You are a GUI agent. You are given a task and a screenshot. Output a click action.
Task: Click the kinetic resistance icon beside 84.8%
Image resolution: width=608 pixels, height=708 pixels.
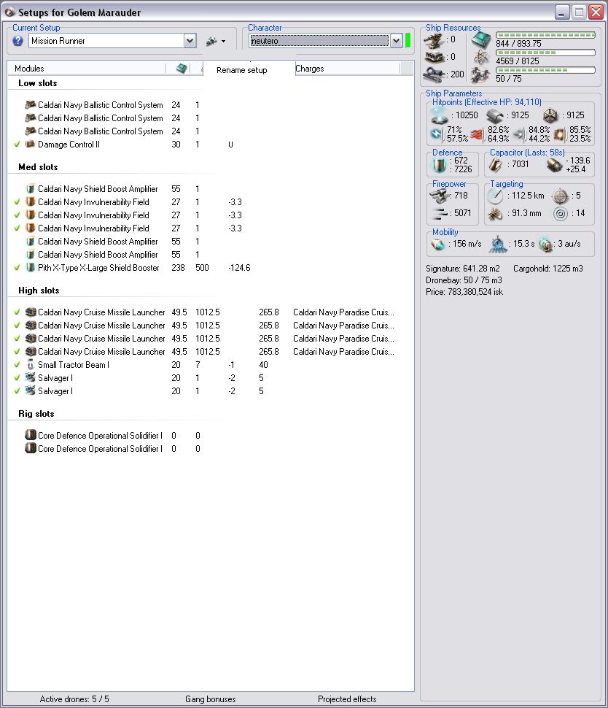519,134
